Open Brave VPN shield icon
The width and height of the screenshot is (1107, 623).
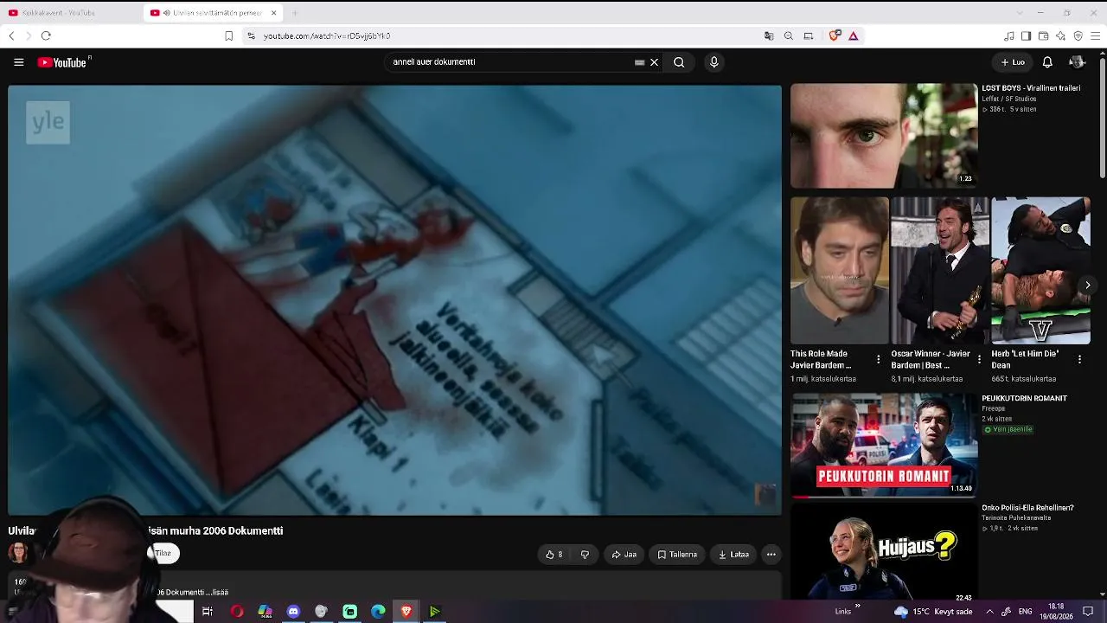[x=1078, y=35]
